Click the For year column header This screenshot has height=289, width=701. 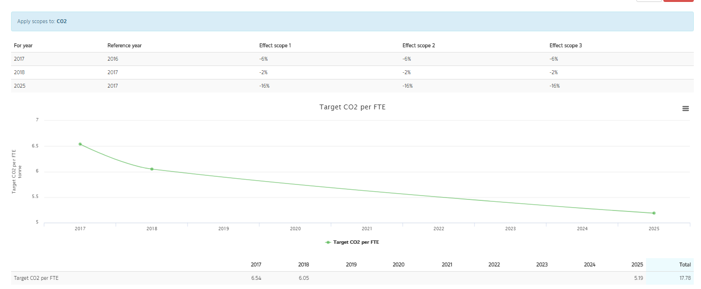coord(23,45)
